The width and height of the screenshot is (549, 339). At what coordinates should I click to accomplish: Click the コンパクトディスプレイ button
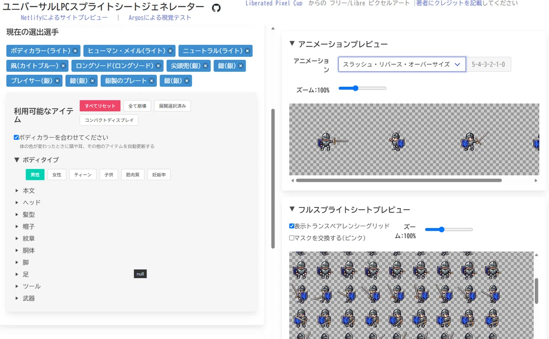[x=109, y=120]
